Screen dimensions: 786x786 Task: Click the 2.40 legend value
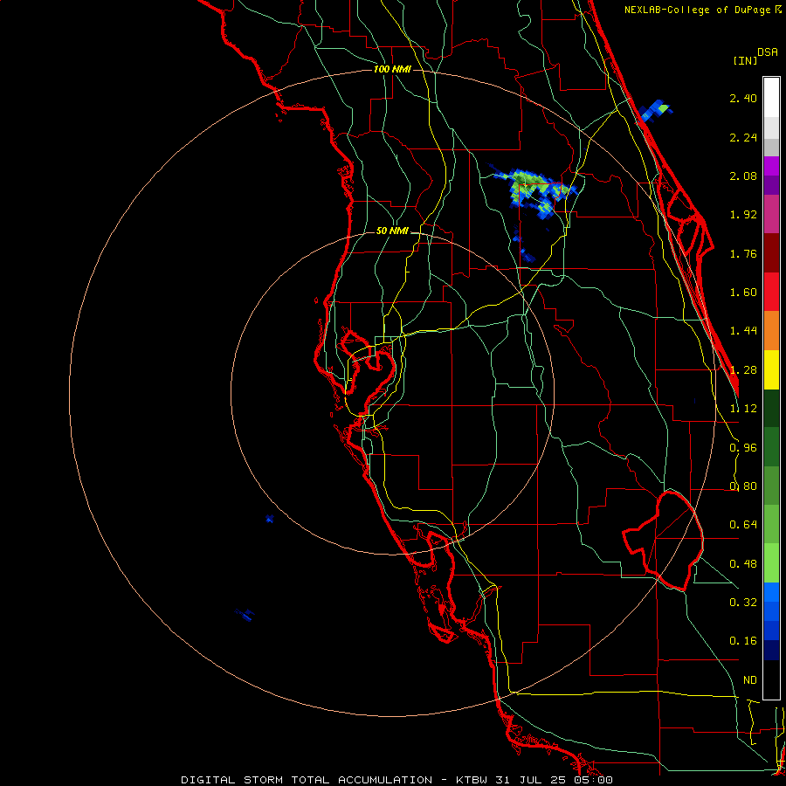[743, 98]
